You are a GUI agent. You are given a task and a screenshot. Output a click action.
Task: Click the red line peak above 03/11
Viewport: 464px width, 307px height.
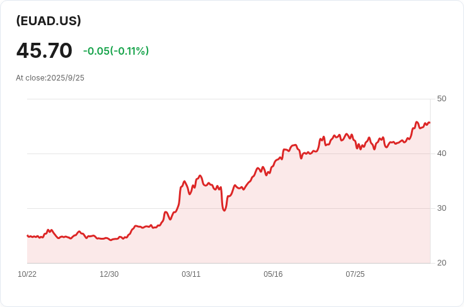point(200,176)
